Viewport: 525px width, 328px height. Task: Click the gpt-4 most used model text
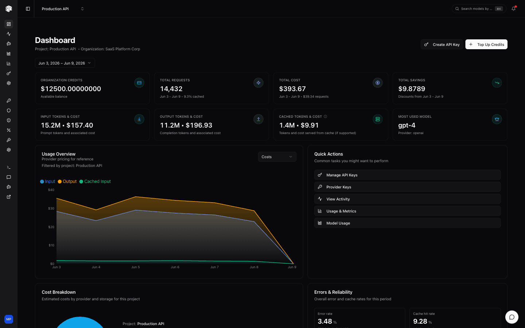tap(407, 125)
